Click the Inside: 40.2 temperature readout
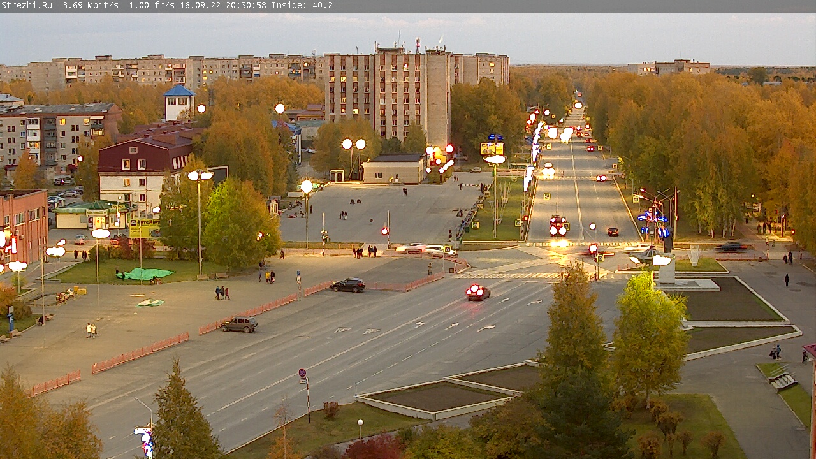Viewport: 816px width, 459px height. coord(302,6)
